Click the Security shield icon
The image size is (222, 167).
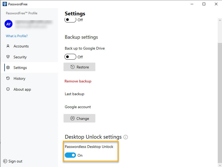click(8, 57)
